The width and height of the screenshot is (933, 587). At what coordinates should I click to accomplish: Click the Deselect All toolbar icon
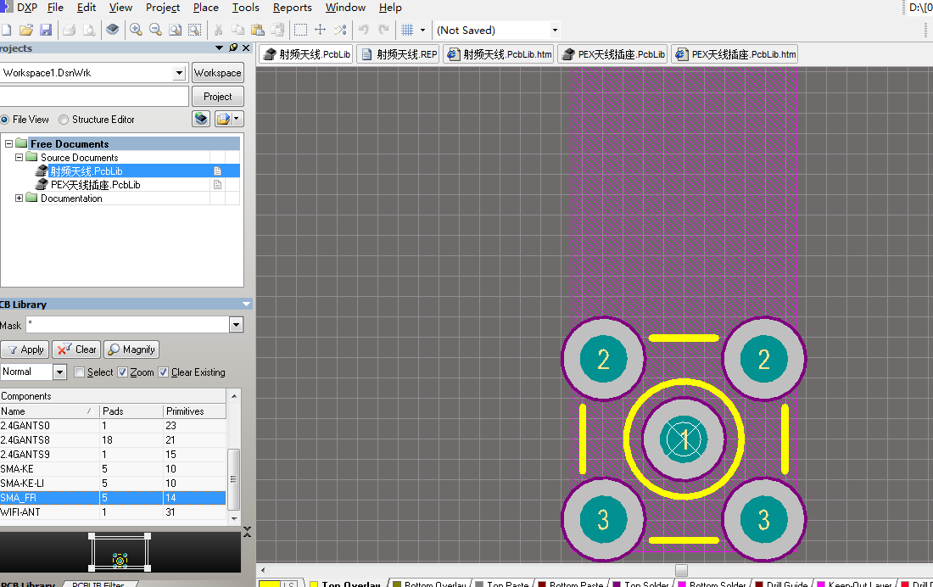(x=340, y=30)
